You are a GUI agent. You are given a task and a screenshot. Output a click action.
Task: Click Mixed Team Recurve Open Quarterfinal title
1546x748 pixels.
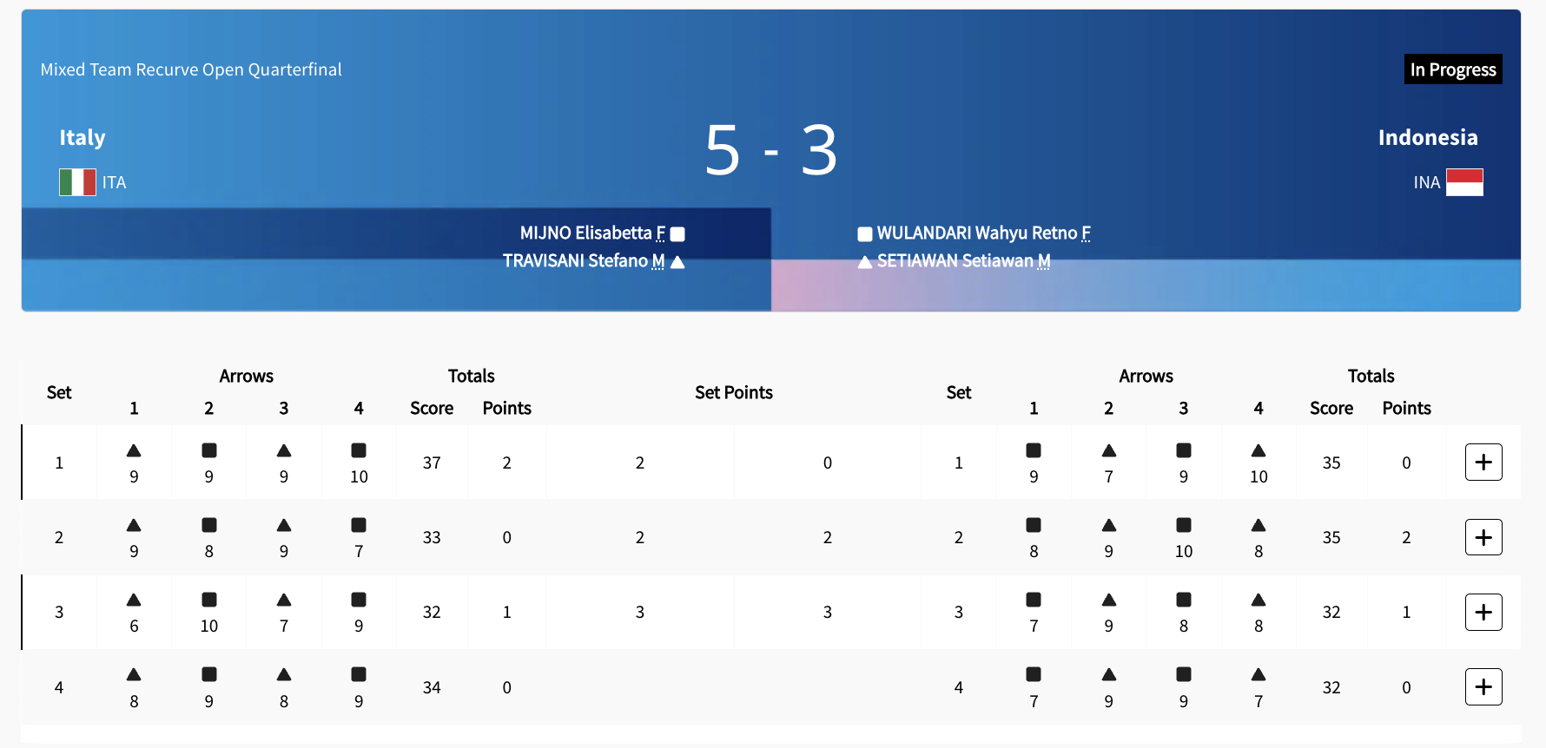(191, 69)
